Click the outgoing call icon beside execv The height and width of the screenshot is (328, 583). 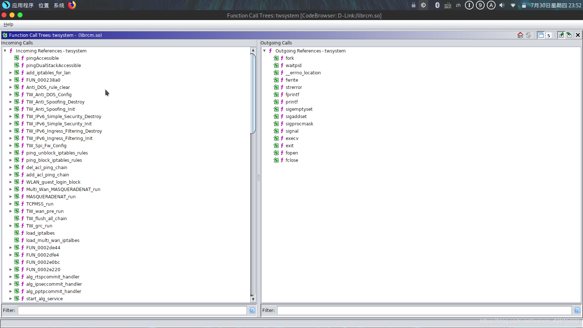pyautogui.click(x=276, y=138)
